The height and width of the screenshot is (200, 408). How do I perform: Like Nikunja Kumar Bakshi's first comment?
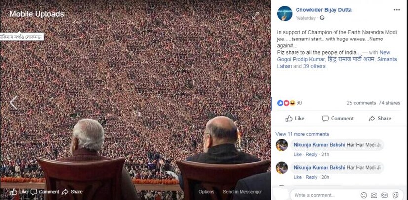point(297,154)
